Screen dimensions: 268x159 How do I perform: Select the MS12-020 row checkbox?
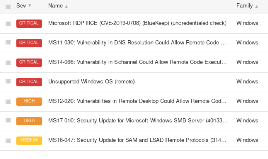point(9,101)
